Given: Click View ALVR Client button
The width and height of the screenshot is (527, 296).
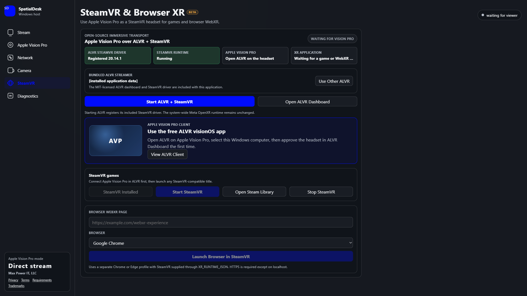Looking at the screenshot, I should pyautogui.click(x=167, y=154).
